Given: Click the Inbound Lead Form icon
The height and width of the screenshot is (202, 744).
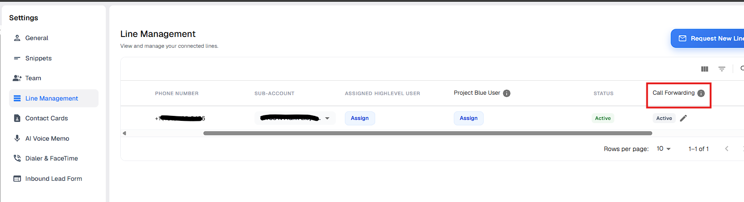Looking at the screenshot, I should tap(17, 179).
